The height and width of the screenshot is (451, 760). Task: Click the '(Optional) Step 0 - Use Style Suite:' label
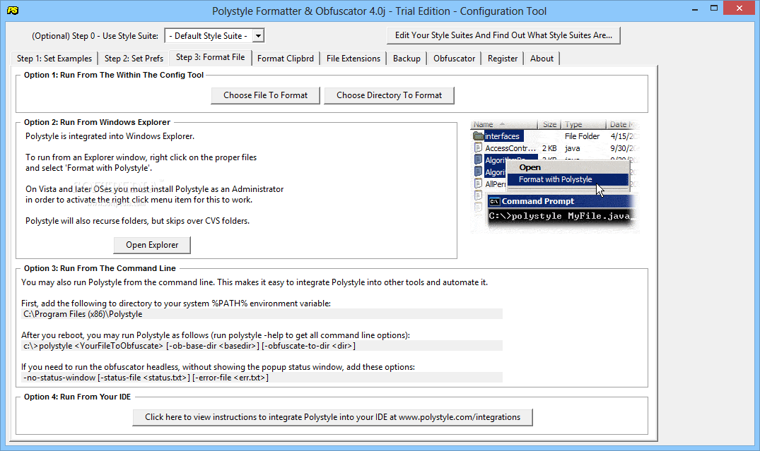coord(95,36)
